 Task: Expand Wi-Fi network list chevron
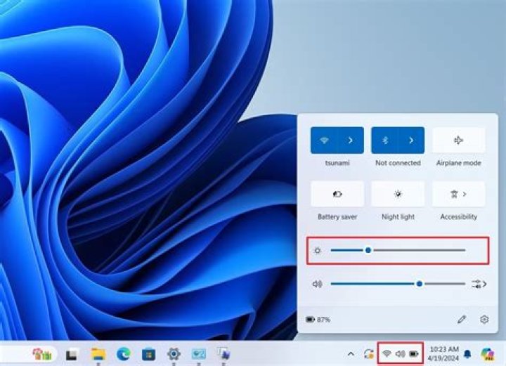click(x=351, y=140)
